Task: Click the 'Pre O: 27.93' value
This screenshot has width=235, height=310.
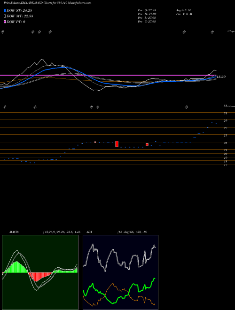Action: coord(147,10)
